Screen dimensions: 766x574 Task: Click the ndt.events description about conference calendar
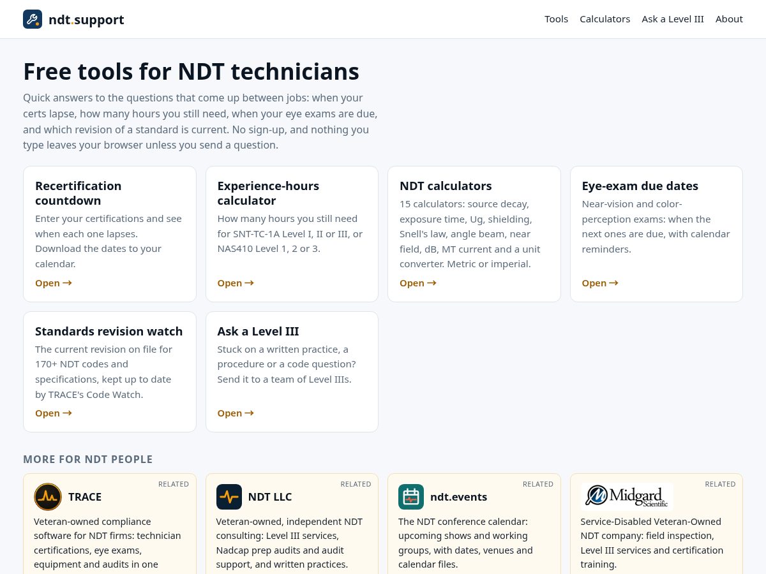(x=466, y=543)
